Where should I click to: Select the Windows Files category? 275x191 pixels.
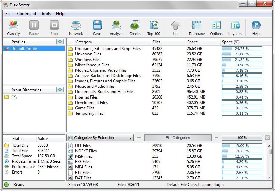pyautogui.click(x=169, y=60)
